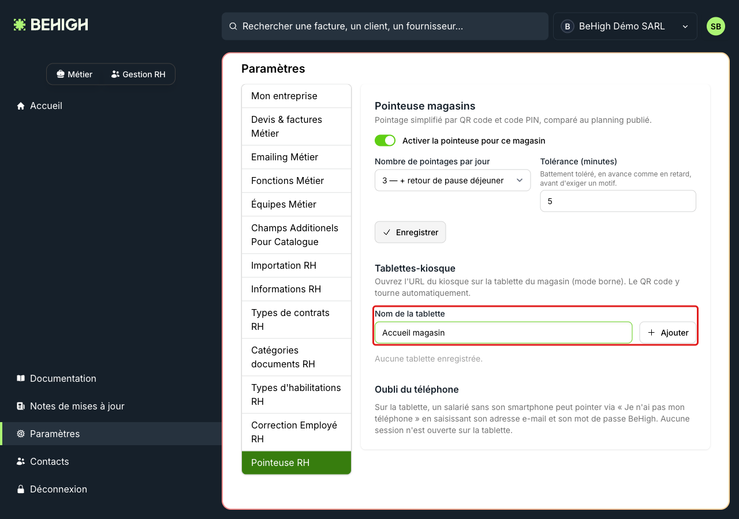The width and height of the screenshot is (739, 519).
Task: Open the SB user avatar
Action: click(716, 27)
